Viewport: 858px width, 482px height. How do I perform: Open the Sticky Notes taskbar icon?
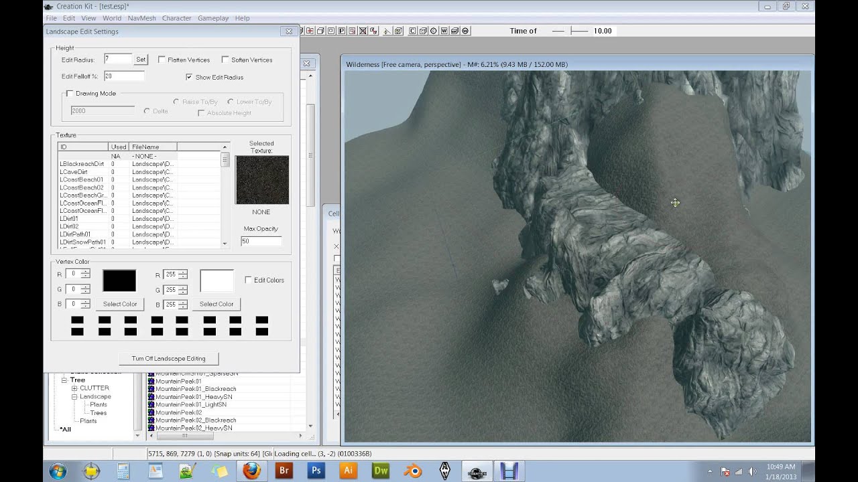point(219,471)
